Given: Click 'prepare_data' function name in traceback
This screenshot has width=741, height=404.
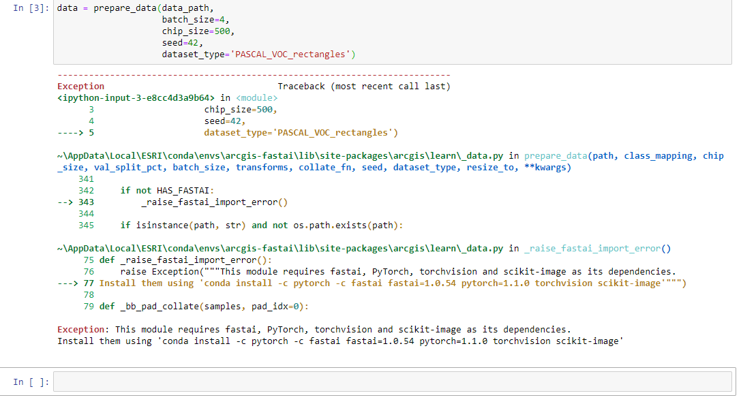Looking at the screenshot, I should click(556, 156).
